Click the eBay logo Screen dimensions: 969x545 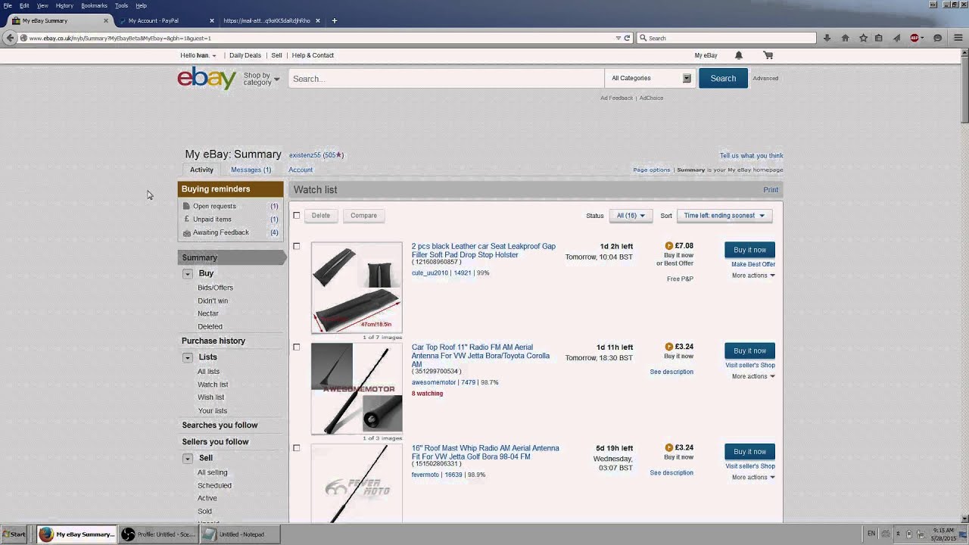tap(207, 78)
